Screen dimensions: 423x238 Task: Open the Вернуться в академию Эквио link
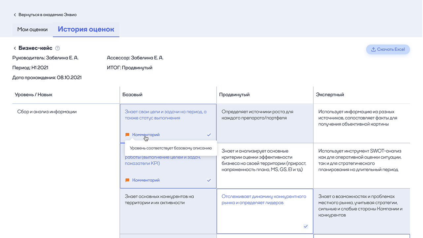point(48,15)
